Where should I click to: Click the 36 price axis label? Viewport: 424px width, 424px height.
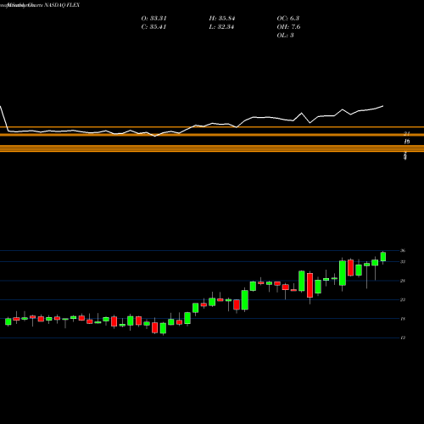(403, 250)
